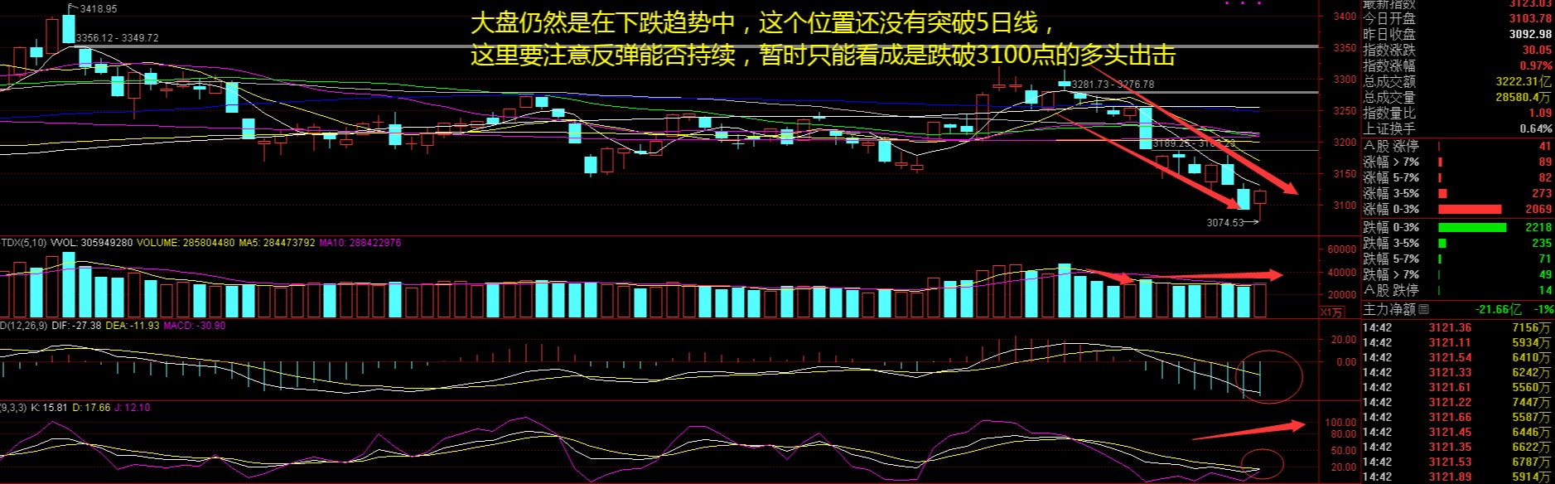This screenshot has height=484, width=1555.
Task: Click the VOL: 305949280 readout
Action: pos(92,243)
